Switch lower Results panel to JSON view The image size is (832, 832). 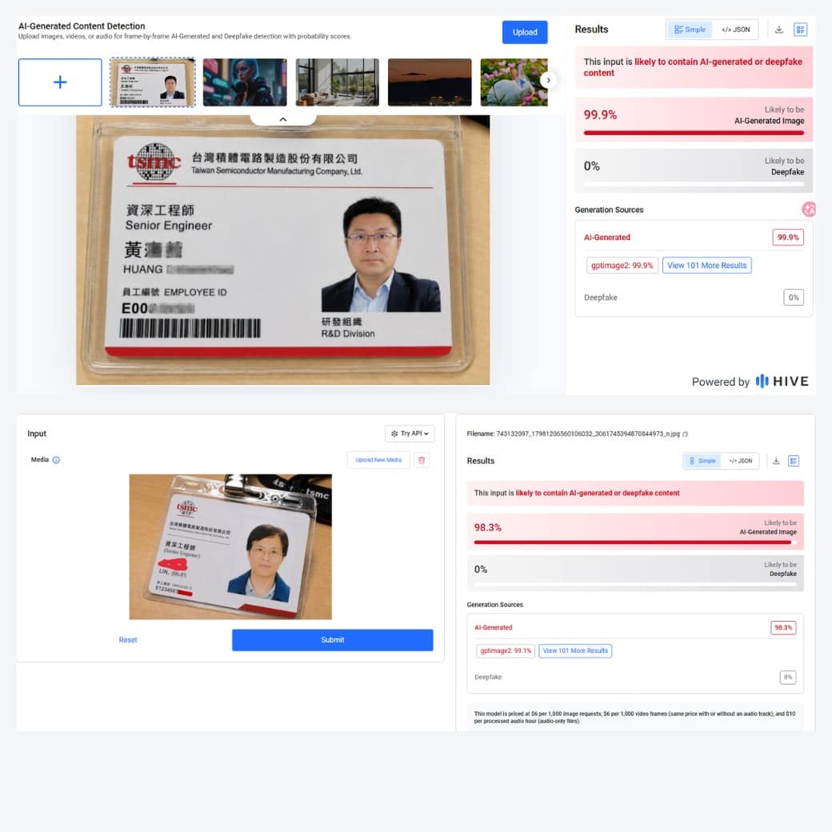tap(740, 461)
